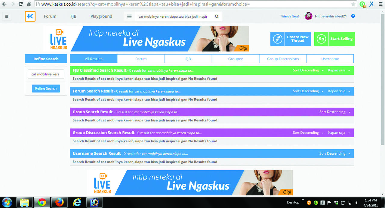Reload the page with the refresh icon
This screenshot has height=208, width=385.
(21, 4)
